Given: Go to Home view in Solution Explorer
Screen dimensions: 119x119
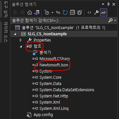Looking at the screenshot, I should pyautogui.click(x=30, y=12).
